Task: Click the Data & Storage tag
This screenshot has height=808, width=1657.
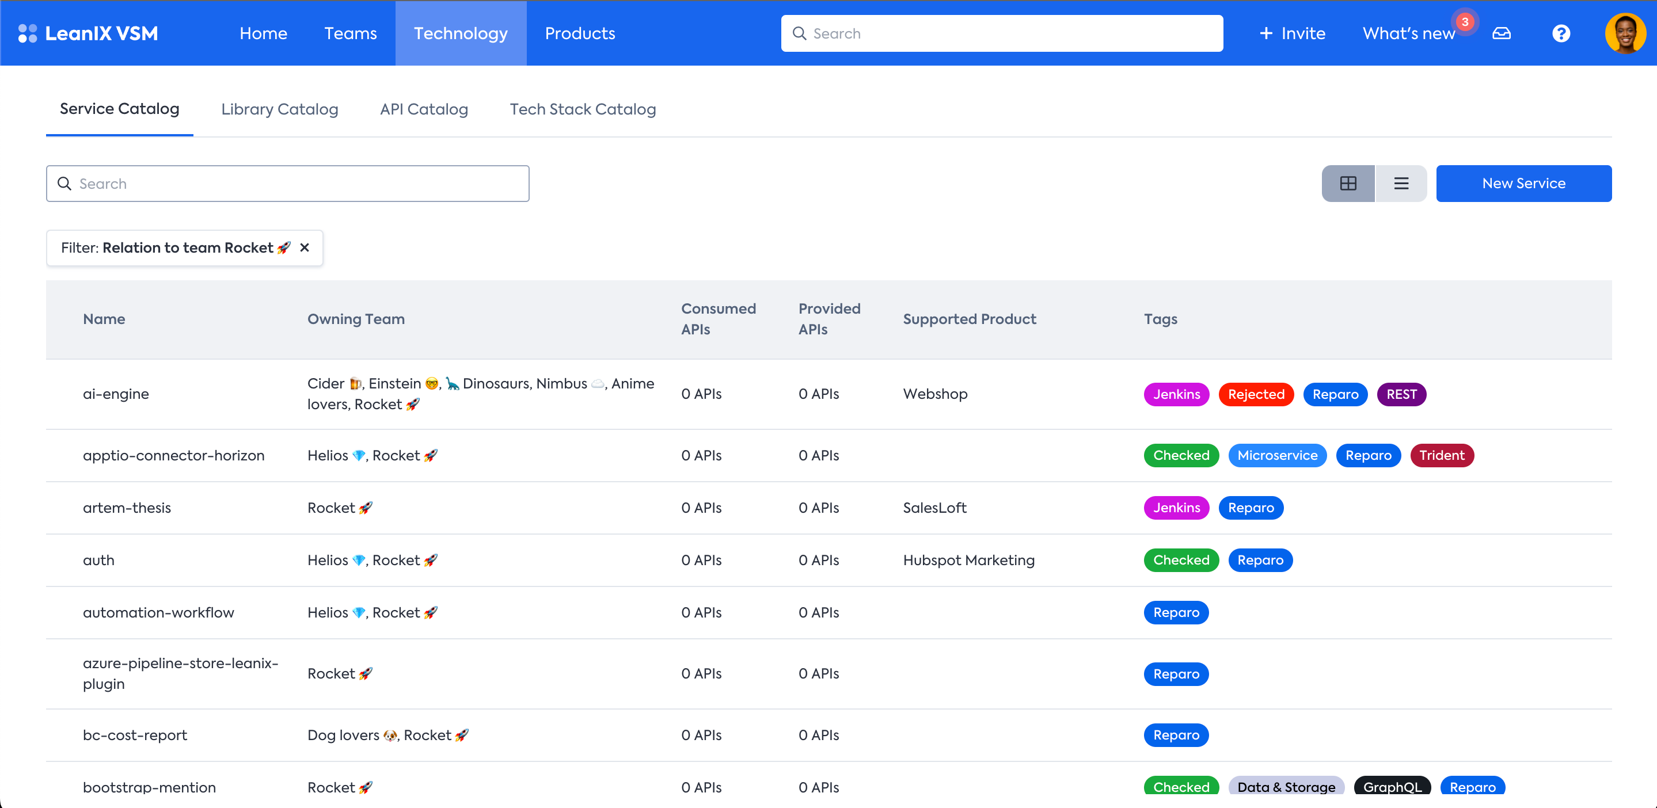Action: pyautogui.click(x=1286, y=787)
